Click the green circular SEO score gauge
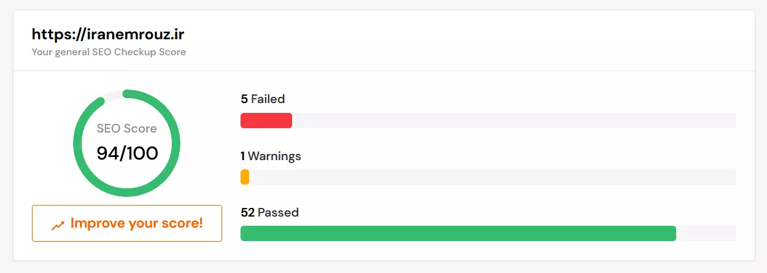The width and height of the screenshot is (767, 273). [127, 144]
